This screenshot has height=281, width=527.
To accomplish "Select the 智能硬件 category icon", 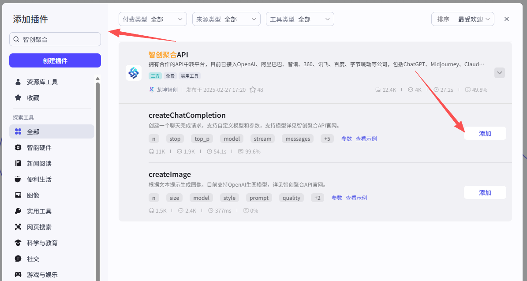I will 18,147.
